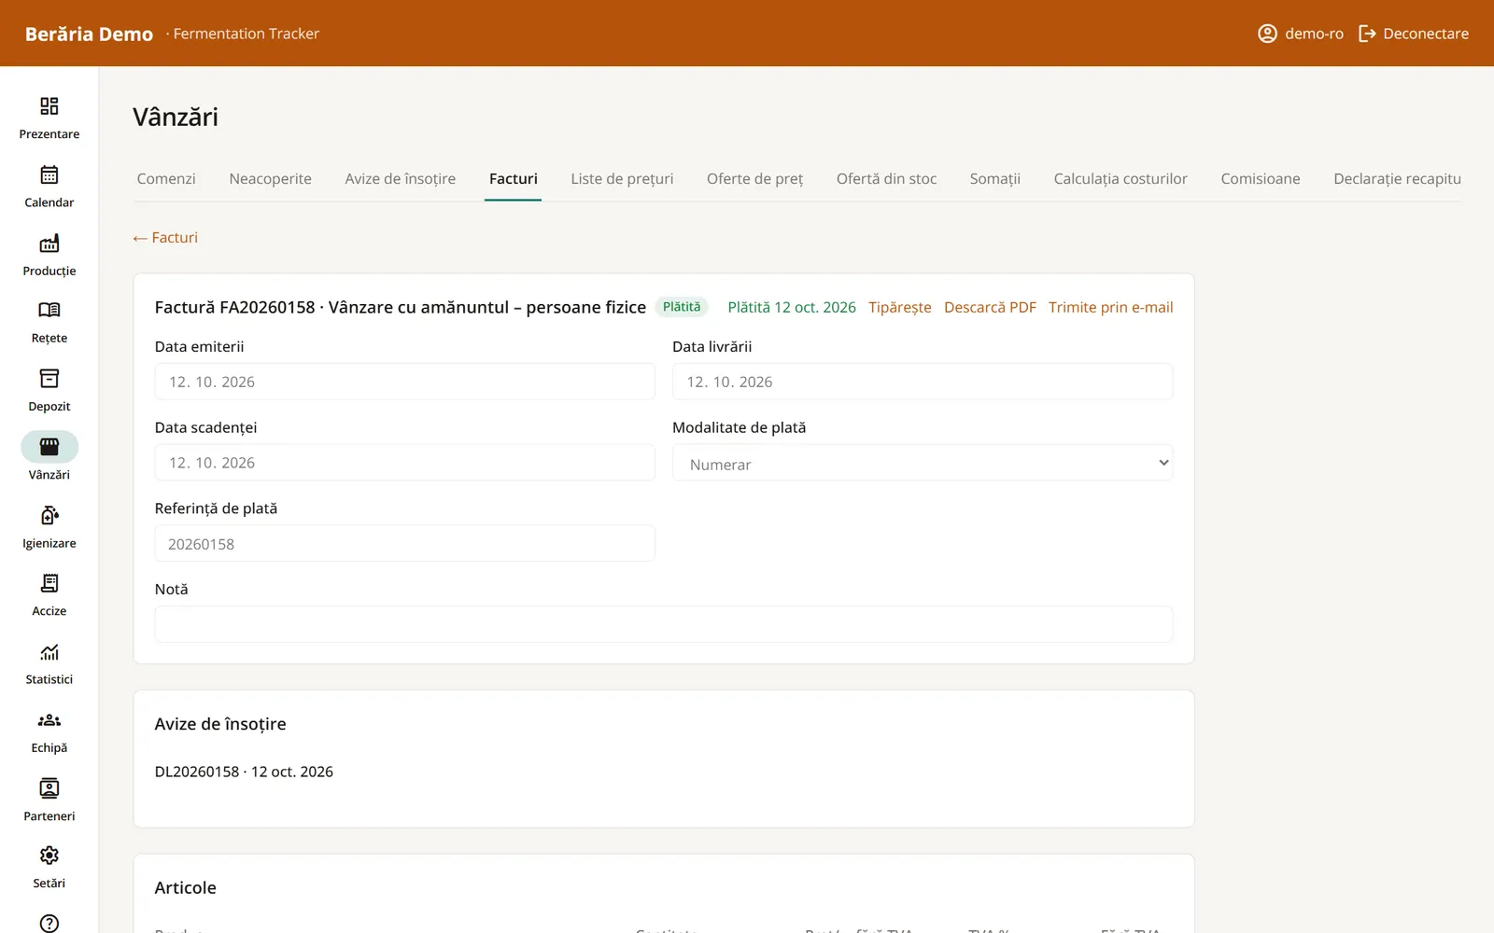This screenshot has height=933, width=1494.
Task: Click the Notă input field
Action: coord(664,624)
